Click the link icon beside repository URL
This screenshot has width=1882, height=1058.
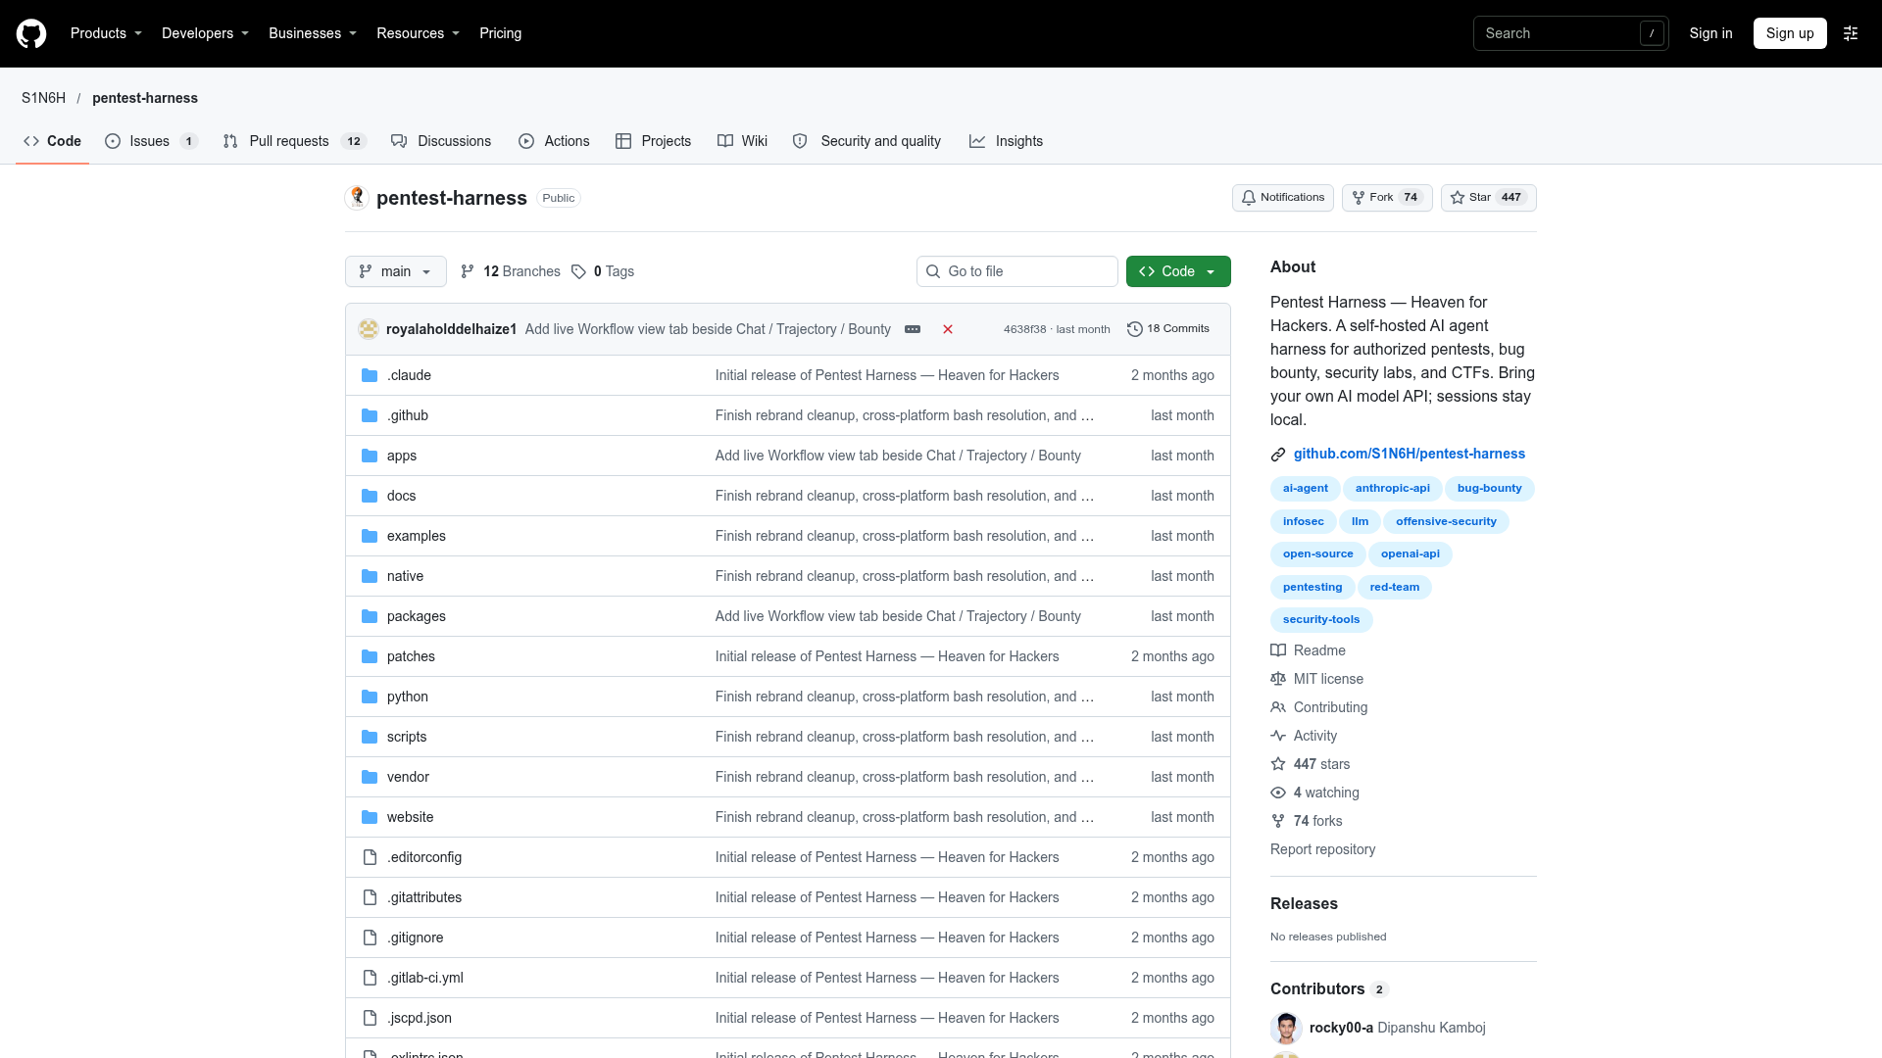1278,455
